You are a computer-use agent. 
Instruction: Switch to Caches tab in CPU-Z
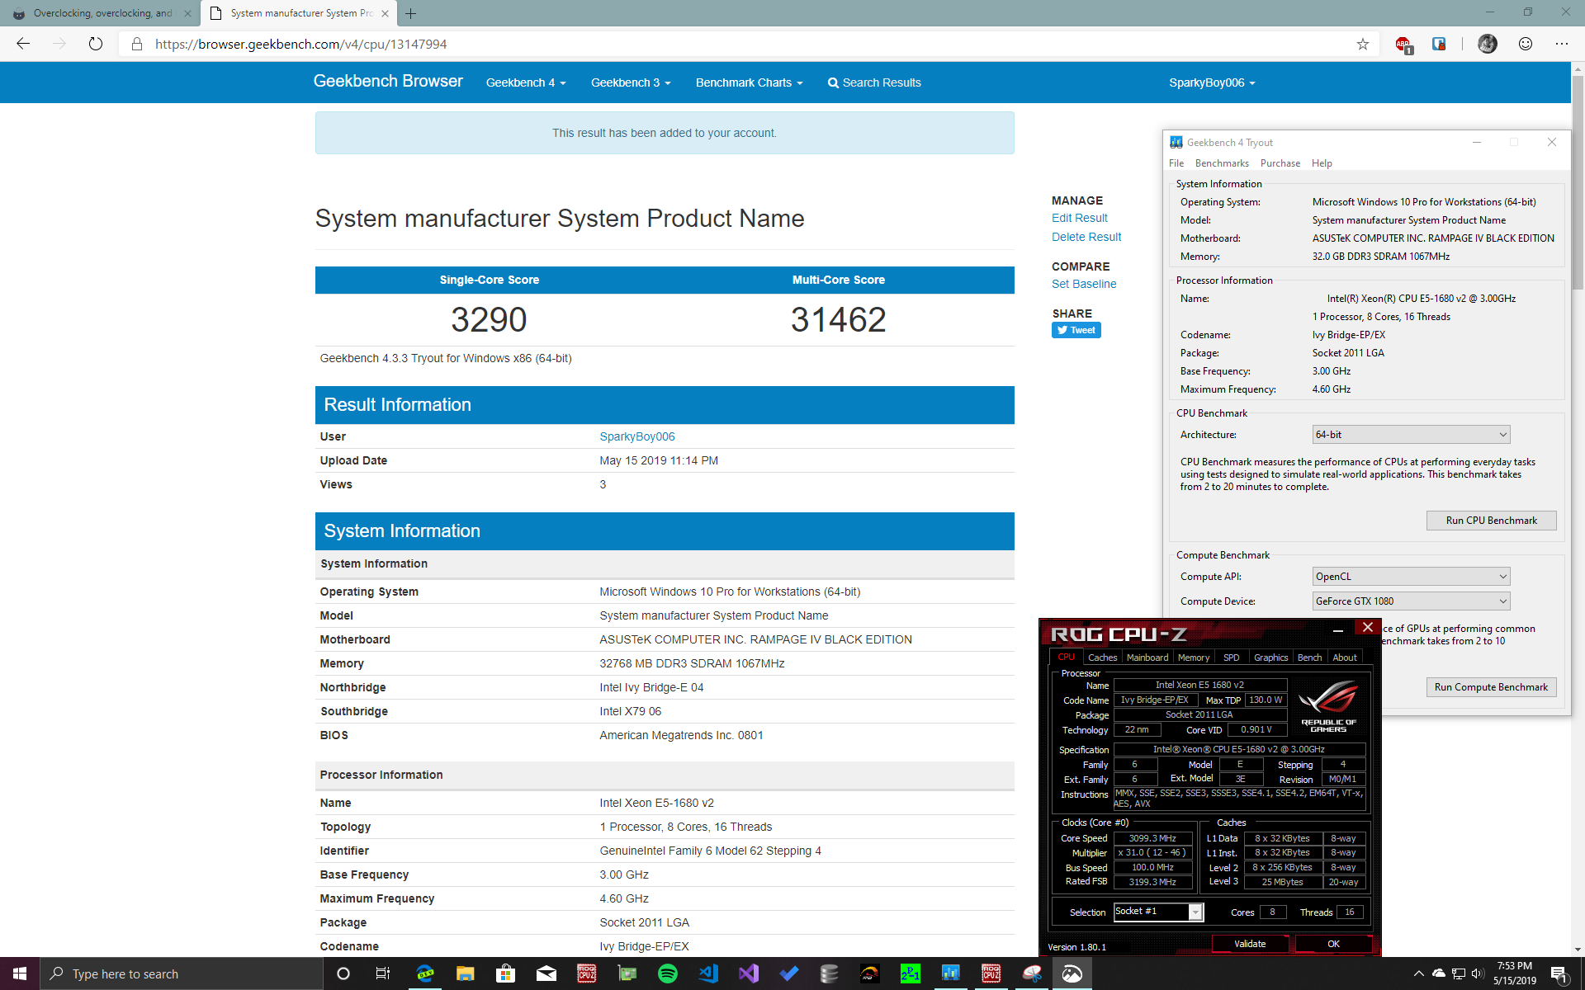pyautogui.click(x=1102, y=658)
